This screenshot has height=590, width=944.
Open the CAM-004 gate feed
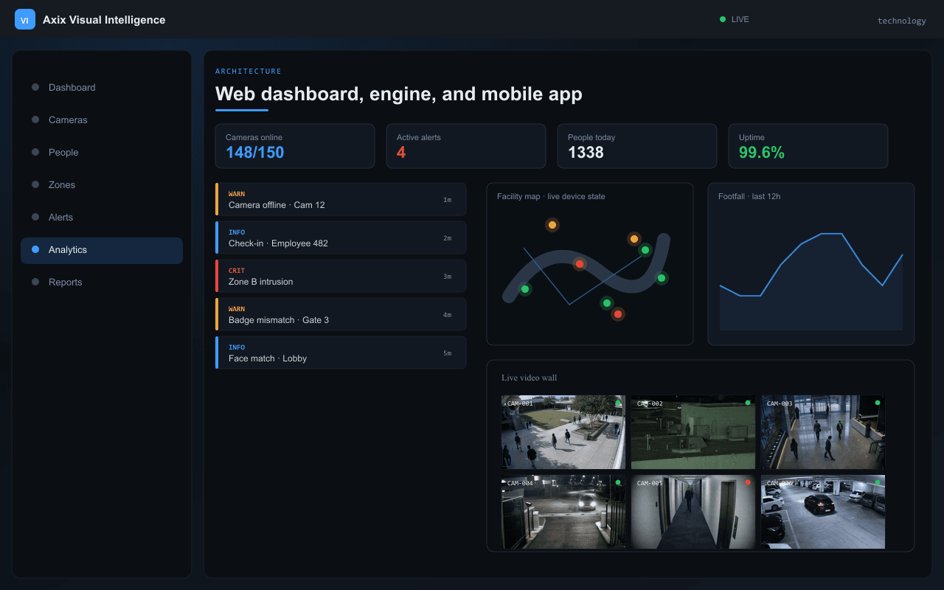pyautogui.click(x=563, y=512)
